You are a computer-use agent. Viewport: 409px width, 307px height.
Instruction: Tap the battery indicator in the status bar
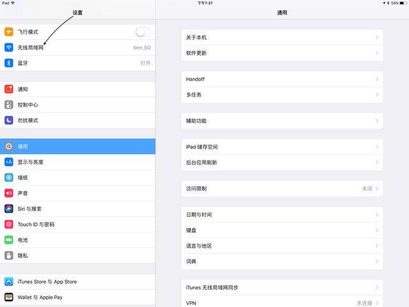[x=403, y=3]
